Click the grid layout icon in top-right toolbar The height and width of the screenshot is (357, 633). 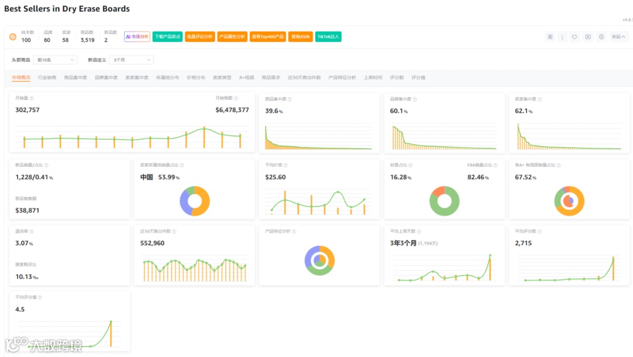[x=550, y=37]
